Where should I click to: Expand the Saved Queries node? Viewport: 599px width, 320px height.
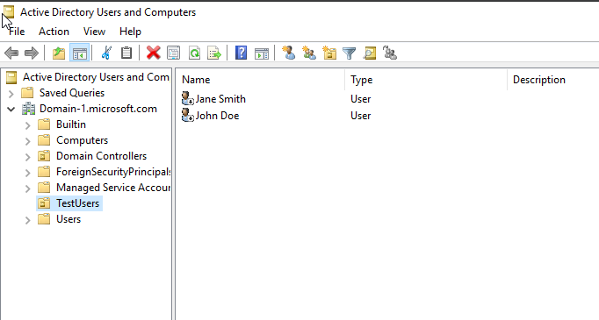click(x=11, y=94)
